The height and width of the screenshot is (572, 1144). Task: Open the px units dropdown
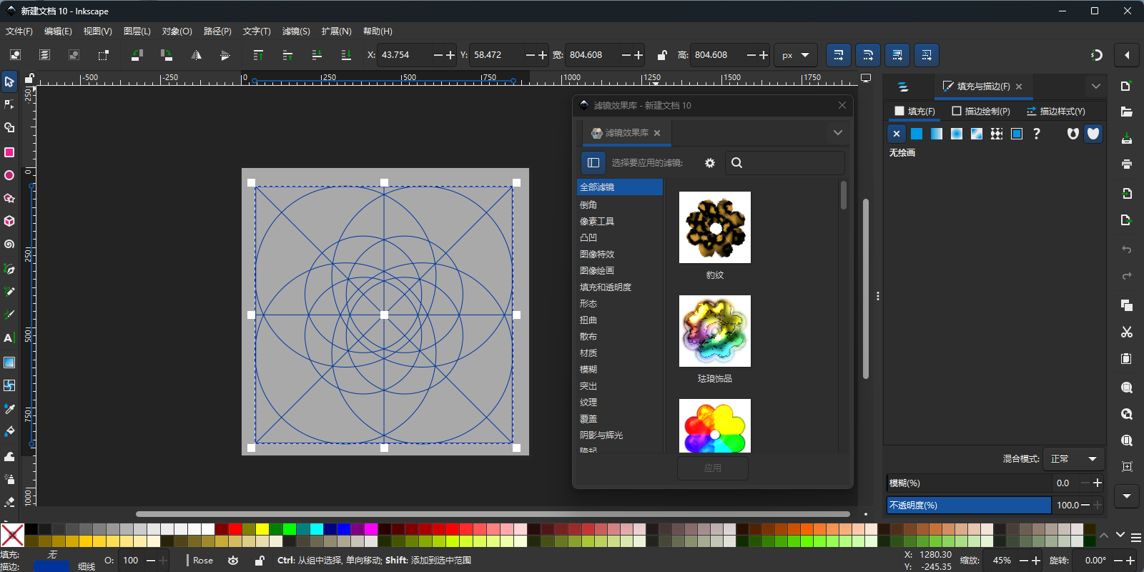coord(795,55)
